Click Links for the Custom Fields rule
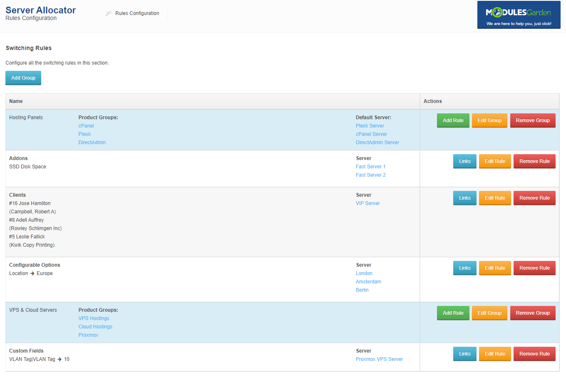This screenshot has width=566, height=378. click(x=464, y=354)
